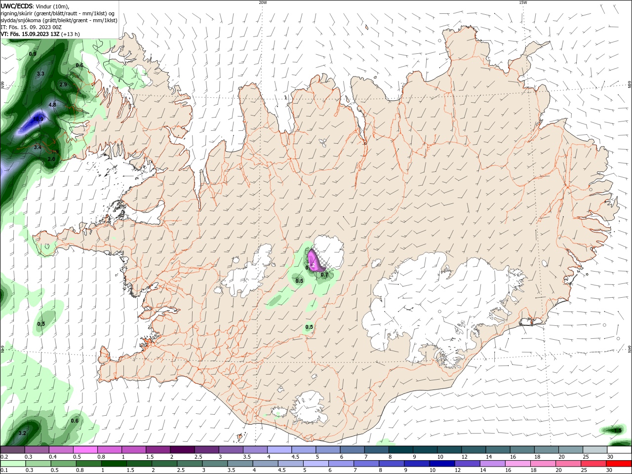Click the 'VT: Fös. 15.09.2023 13Z (+13 h)' line
The height and width of the screenshot is (474, 632).
click(40, 34)
